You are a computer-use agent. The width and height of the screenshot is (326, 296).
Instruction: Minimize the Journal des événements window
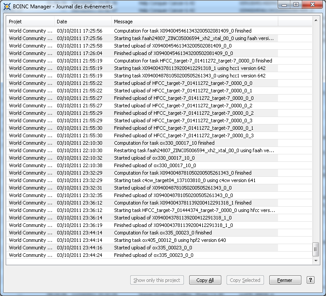(284, 5)
